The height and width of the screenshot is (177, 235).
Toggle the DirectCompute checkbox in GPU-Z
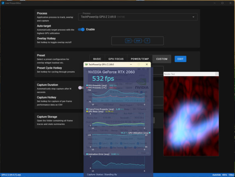pos(121,143)
